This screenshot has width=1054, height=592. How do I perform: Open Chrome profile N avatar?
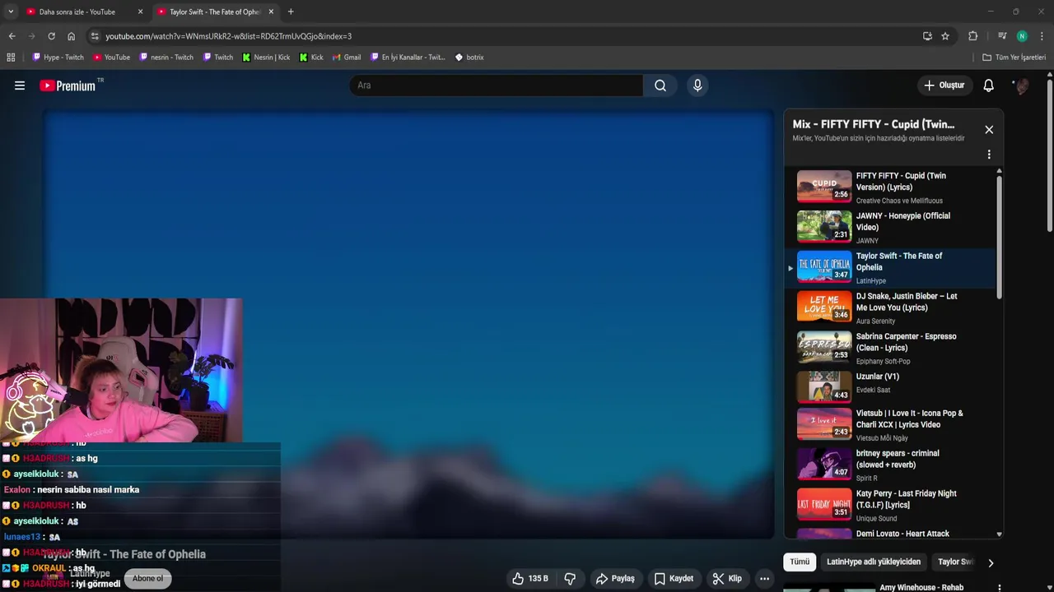(x=1022, y=36)
